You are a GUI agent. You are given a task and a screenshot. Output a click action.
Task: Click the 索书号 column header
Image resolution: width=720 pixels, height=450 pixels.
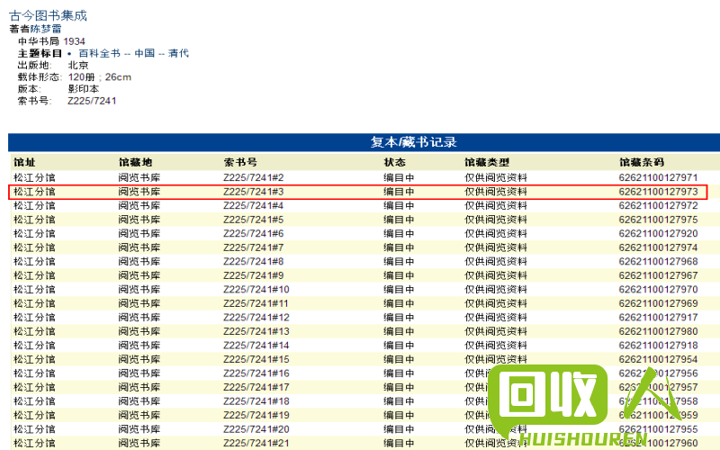click(240, 162)
